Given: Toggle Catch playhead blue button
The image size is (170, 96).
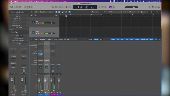Looking at the screenshot, I should click(70, 12).
